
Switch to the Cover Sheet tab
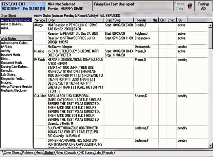11,153
